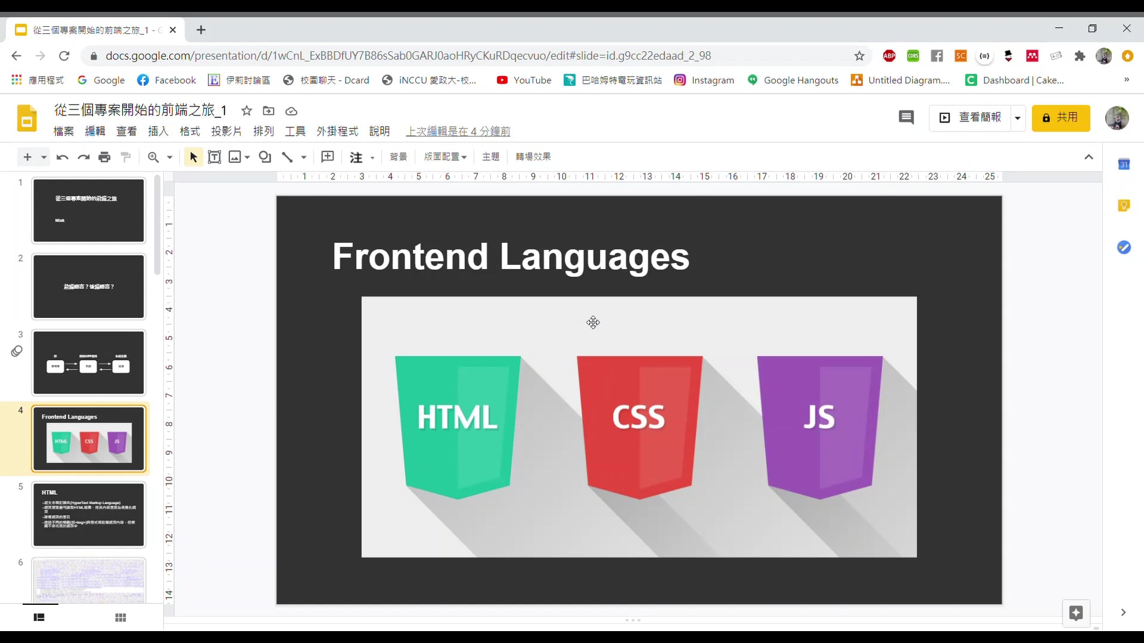The height and width of the screenshot is (643, 1144).
Task: Open the 版面配置 layout dropdown
Action: pos(445,157)
